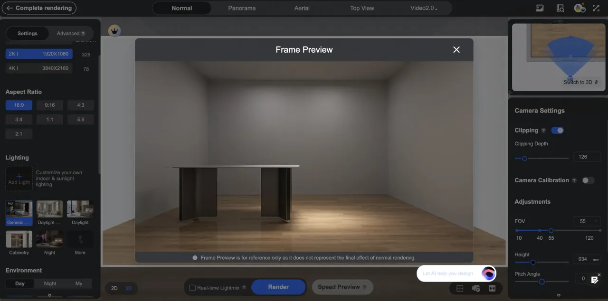Click the Speed Preview button

342,287
